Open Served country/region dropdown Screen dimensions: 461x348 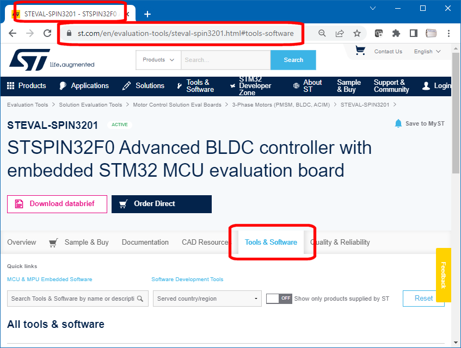click(207, 299)
